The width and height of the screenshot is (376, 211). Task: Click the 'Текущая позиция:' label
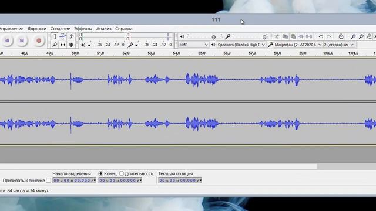pos(176,173)
